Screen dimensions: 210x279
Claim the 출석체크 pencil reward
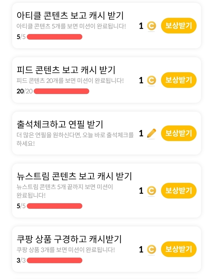click(179, 133)
